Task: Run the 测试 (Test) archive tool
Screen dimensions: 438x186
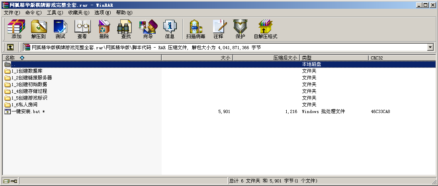Action: point(60,29)
